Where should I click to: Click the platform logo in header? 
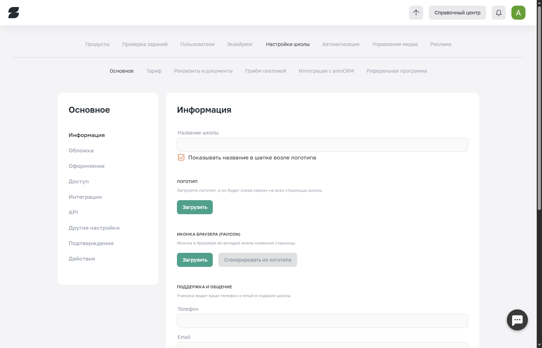pyautogui.click(x=14, y=13)
